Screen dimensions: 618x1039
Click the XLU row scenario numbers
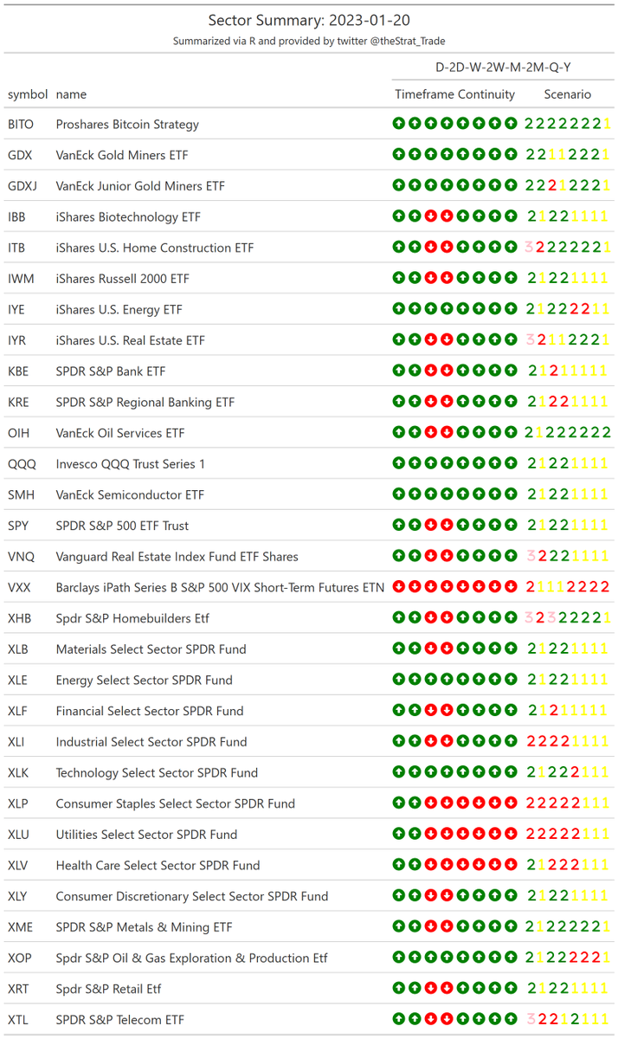click(568, 835)
